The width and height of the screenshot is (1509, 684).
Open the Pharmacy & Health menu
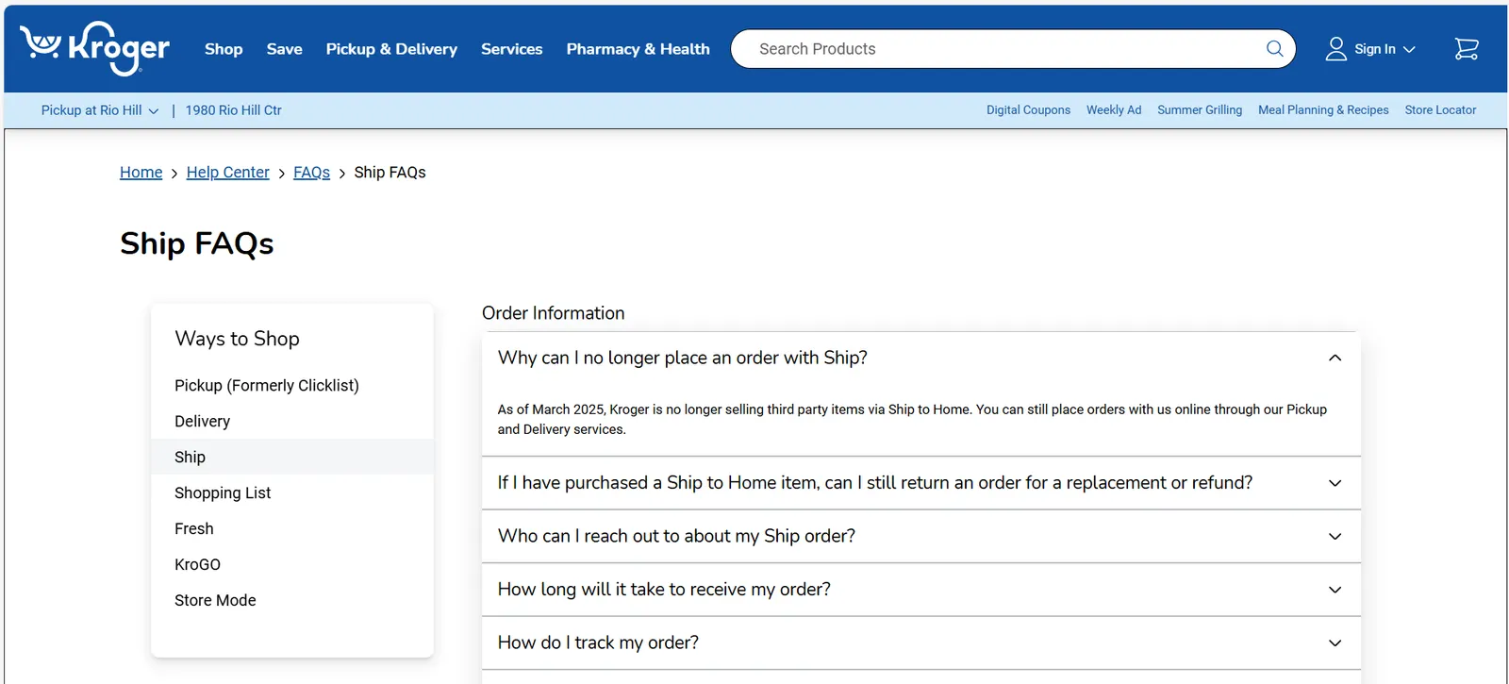coord(638,49)
